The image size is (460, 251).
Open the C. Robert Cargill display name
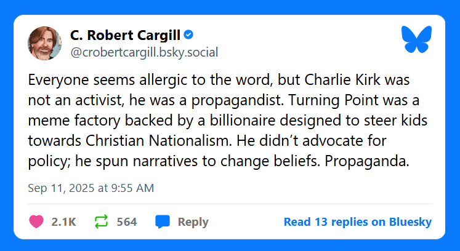click(125, 35)
